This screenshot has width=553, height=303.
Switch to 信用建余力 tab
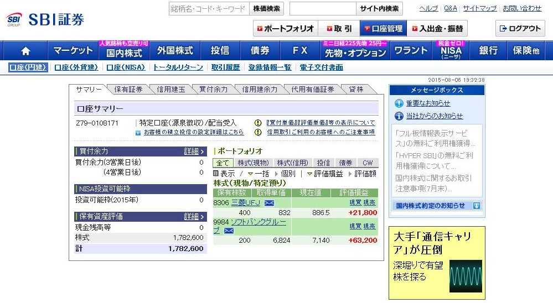pos(260,90)
